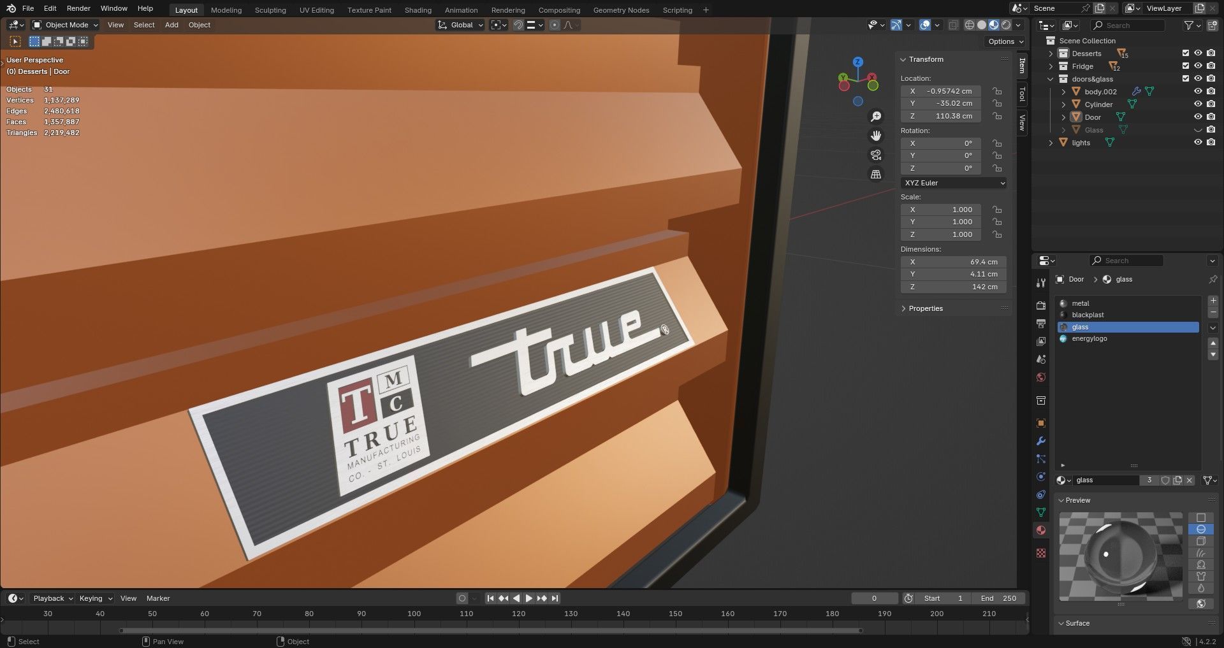Hide Door object with eye icon
The image size is (1224, 648).
click(x=1198, y=117)
